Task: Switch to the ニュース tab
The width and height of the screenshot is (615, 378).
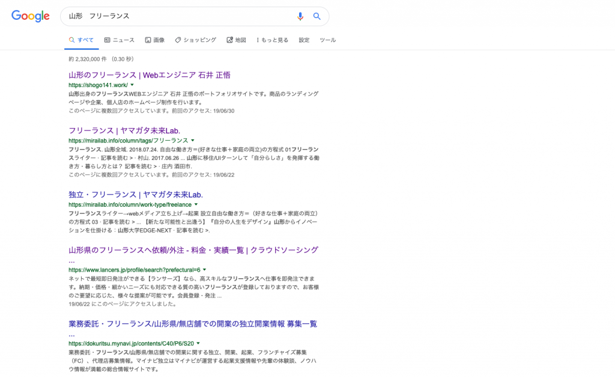Action: pyautogui.click(x=120, y=40)
